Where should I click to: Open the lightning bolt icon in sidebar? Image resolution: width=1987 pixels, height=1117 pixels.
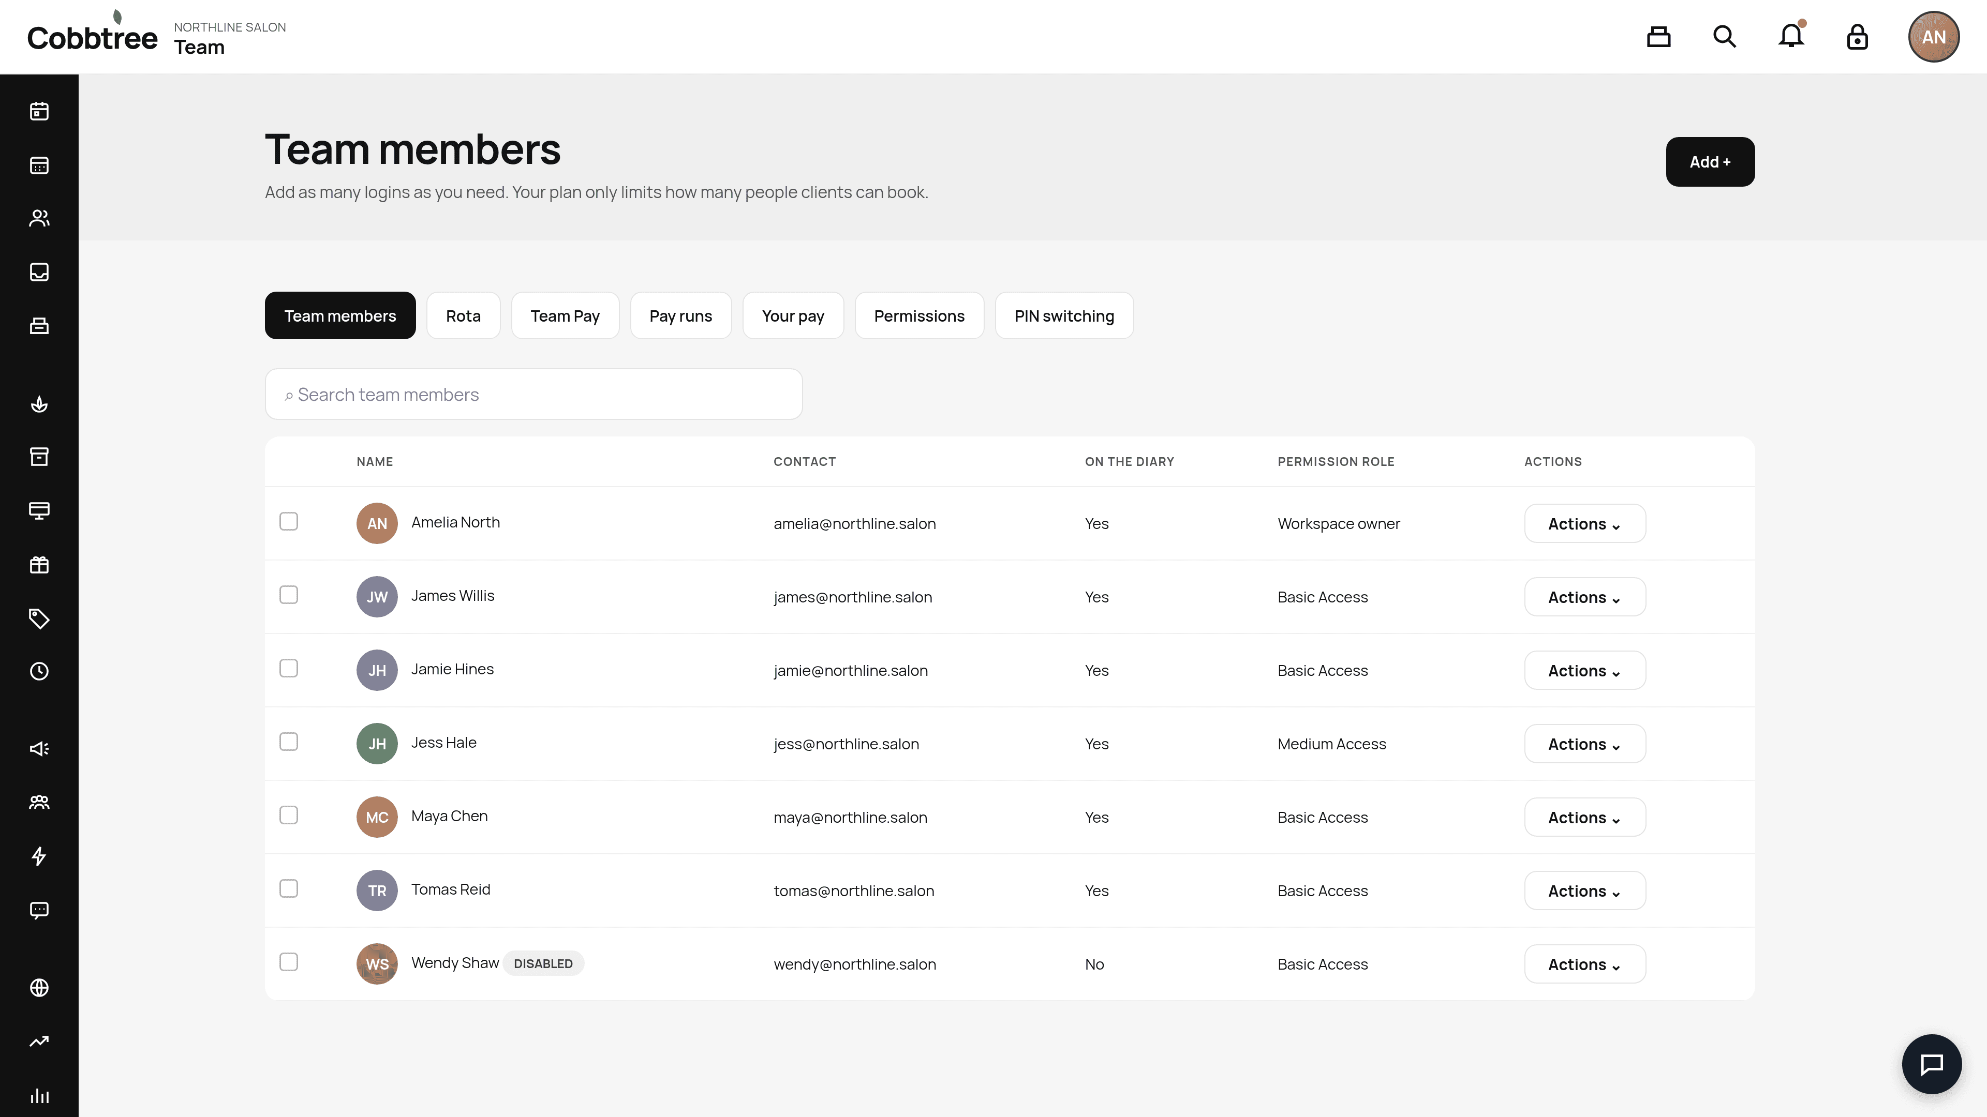click(x=39, y=856)
